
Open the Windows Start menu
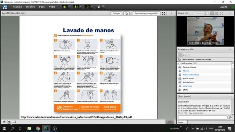click(x=4, y=128)
